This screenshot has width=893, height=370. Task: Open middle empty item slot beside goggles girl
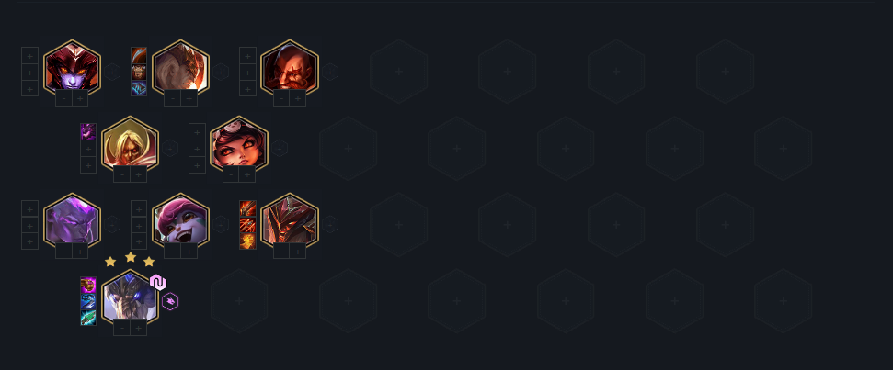pos(197,149)
